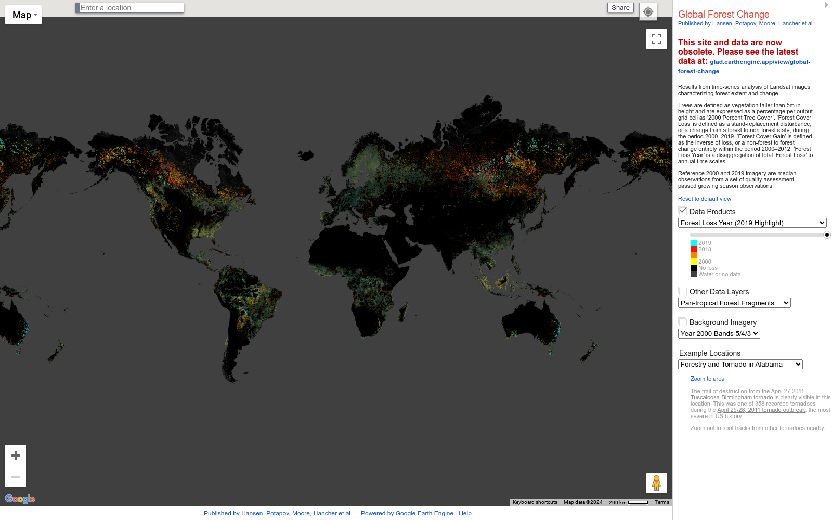
Task: Open the map Terms link
Action: pyautogui.click(x=662, y=502)
